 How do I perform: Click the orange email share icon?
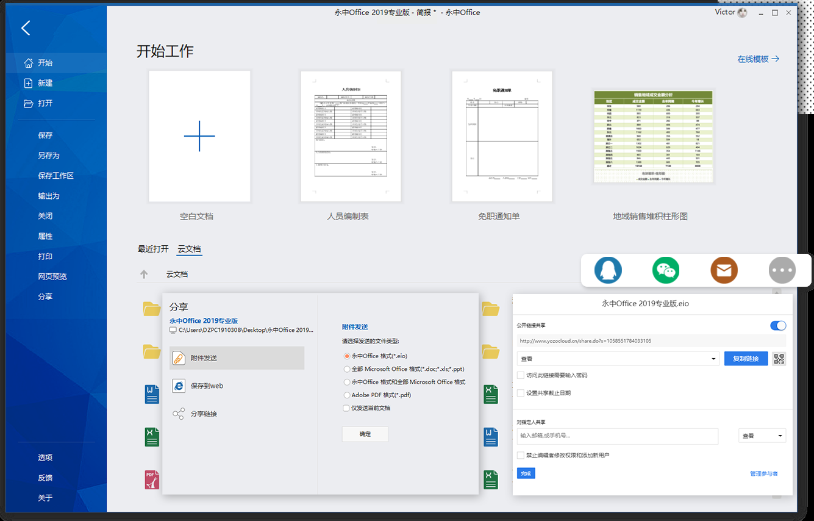pyautogui.click(x=724, y=270)
